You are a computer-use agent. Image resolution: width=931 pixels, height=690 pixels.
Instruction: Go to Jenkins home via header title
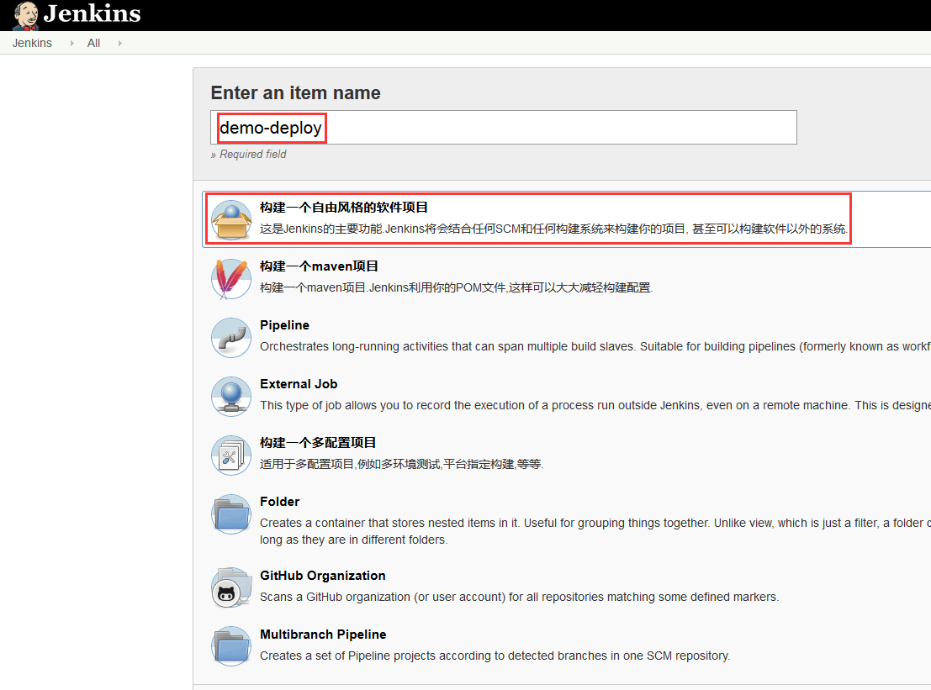pyautogui.click(x=92, y=13)
